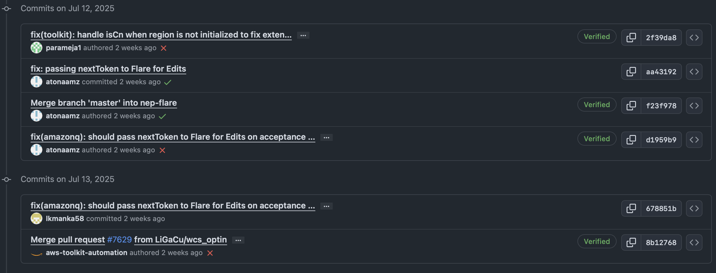Screen dimensions: 716x273
Task: Open pull request #7629 link
Action: [x=119, y=240]
